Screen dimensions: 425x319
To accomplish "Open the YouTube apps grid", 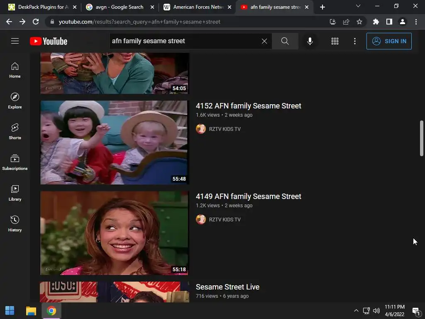I will pos(335,41).
